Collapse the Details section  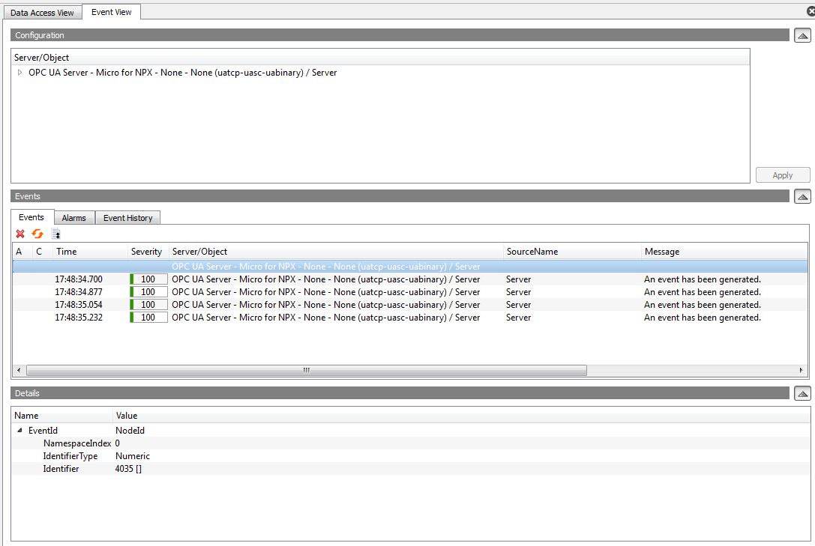coord(802,393)
